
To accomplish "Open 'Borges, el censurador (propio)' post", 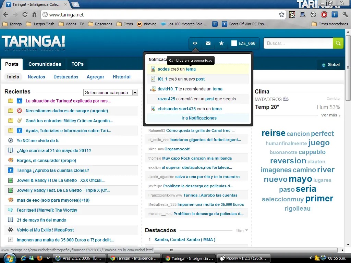I will [x=46, y=161].
